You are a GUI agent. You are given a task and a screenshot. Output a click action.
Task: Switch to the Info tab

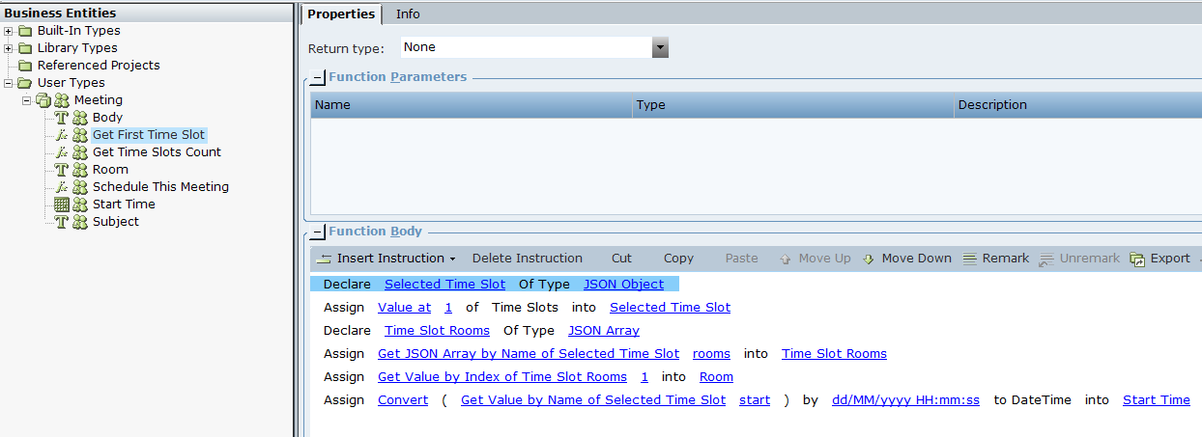click(408, 14)
